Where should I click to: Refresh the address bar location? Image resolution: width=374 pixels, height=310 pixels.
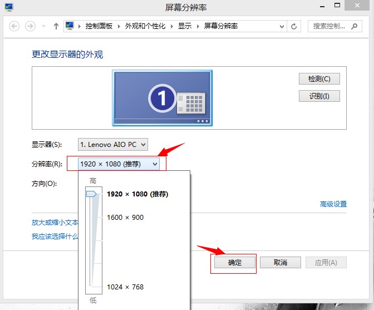point(294,26)
